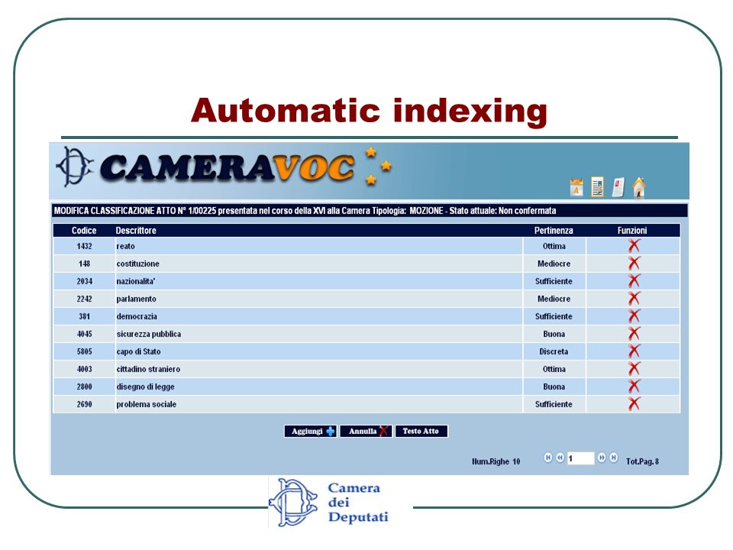Open the Testo Atto button
Screen dimensions: 733x550
421,431
